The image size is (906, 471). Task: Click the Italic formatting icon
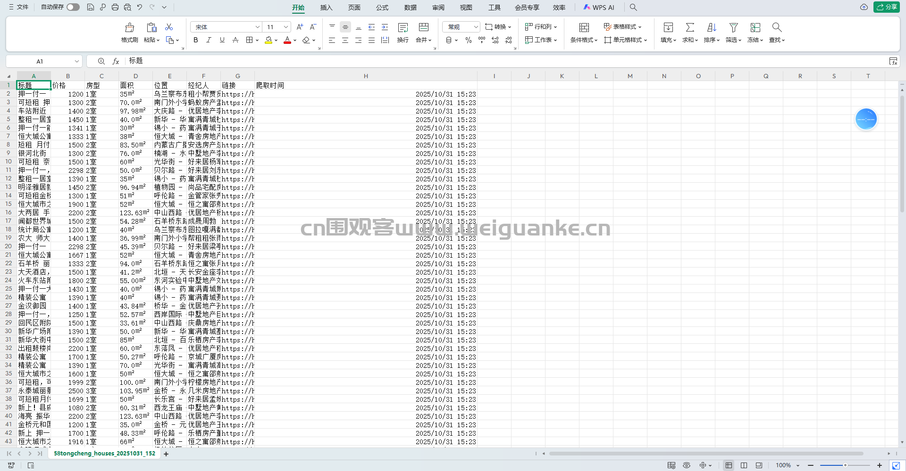click(209, 40)
